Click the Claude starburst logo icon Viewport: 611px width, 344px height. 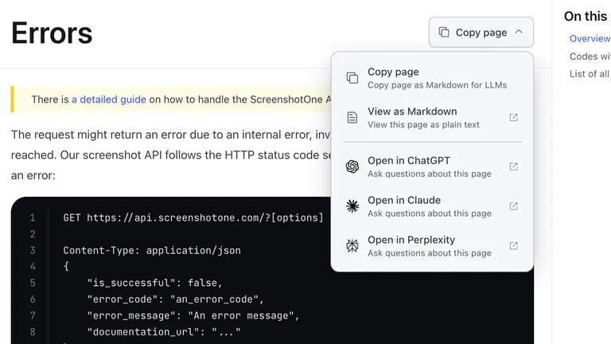click(352, 206)
